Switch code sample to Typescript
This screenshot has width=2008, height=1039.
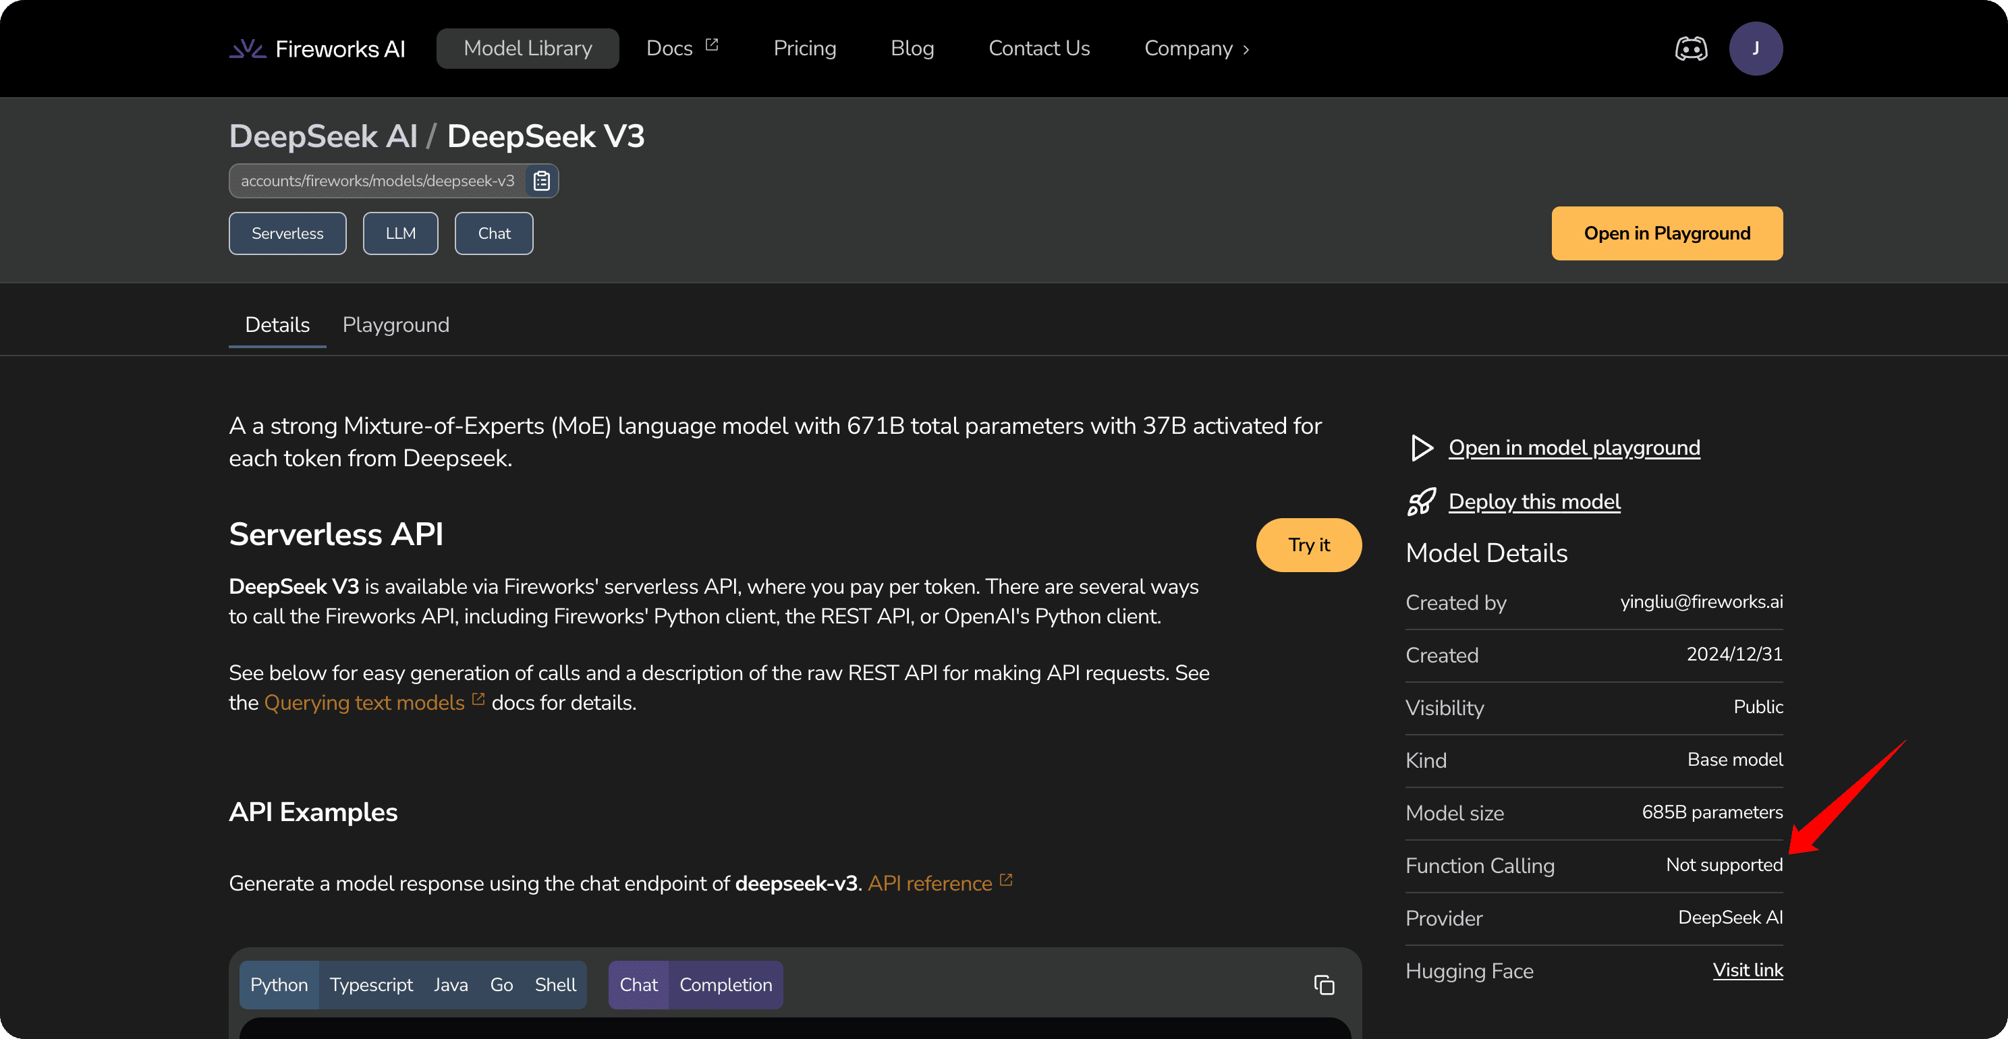371,985
